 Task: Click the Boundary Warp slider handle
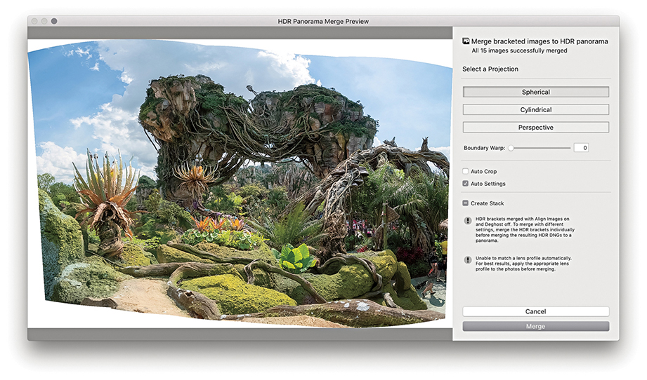pyautogui.click(x=511, y=148)
